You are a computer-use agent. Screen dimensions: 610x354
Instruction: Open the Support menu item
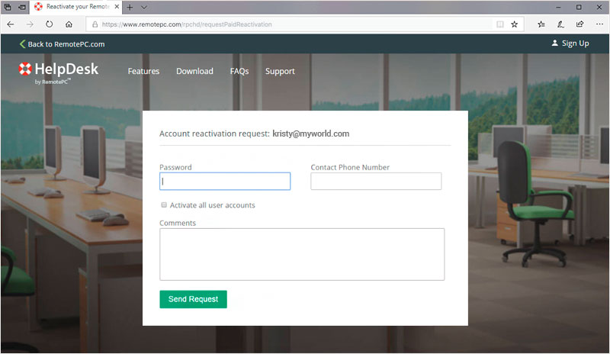pos(280,71)
